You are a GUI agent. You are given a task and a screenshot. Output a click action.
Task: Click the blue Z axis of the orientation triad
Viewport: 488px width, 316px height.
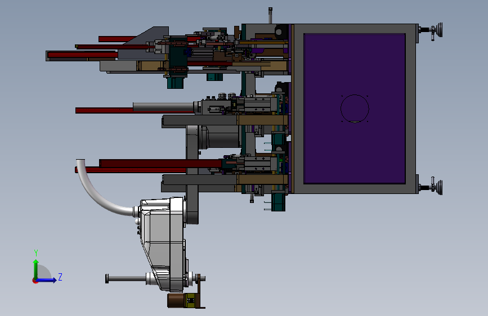tap(47, 280)
